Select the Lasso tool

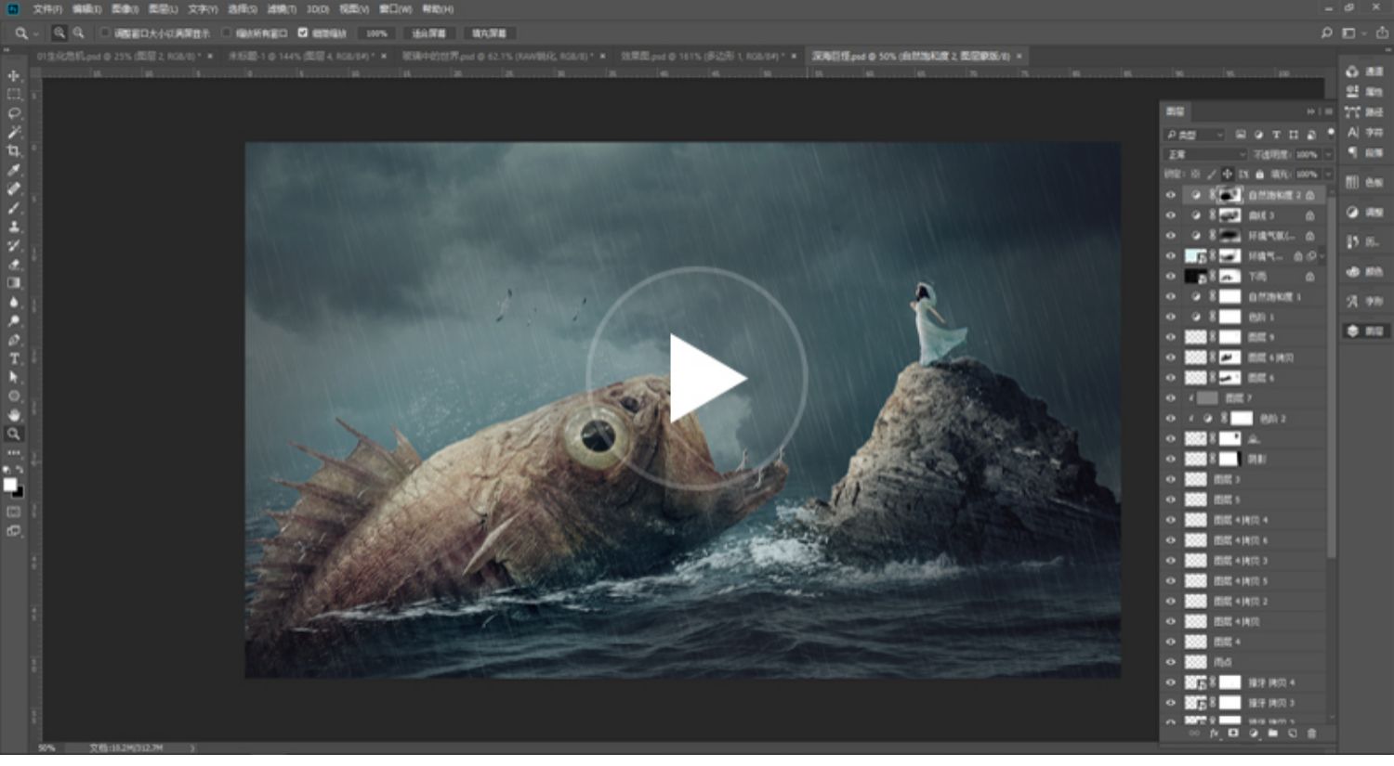tap(14, 113)
